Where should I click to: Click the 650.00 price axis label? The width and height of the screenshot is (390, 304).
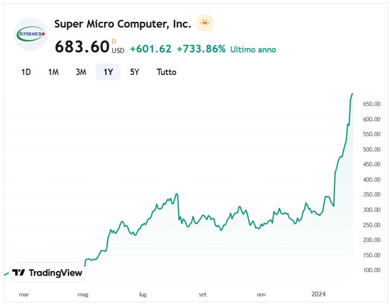[x=371, y=104]
